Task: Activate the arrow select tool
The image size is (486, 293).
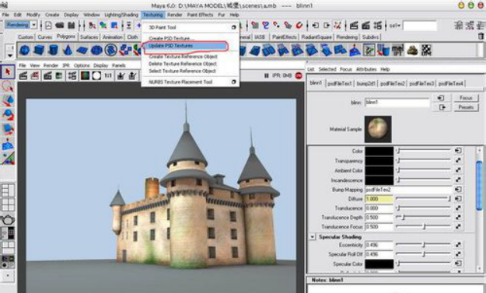Action: click(x=8, y=72)
